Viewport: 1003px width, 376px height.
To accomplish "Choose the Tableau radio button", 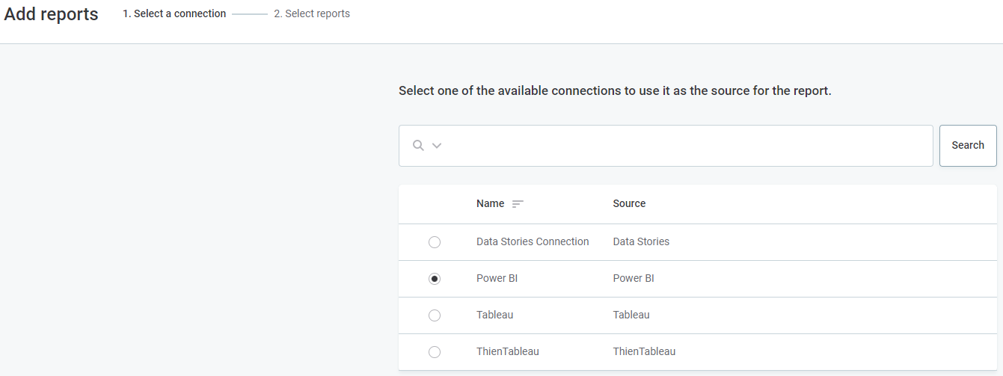I will tap(435, 315).
